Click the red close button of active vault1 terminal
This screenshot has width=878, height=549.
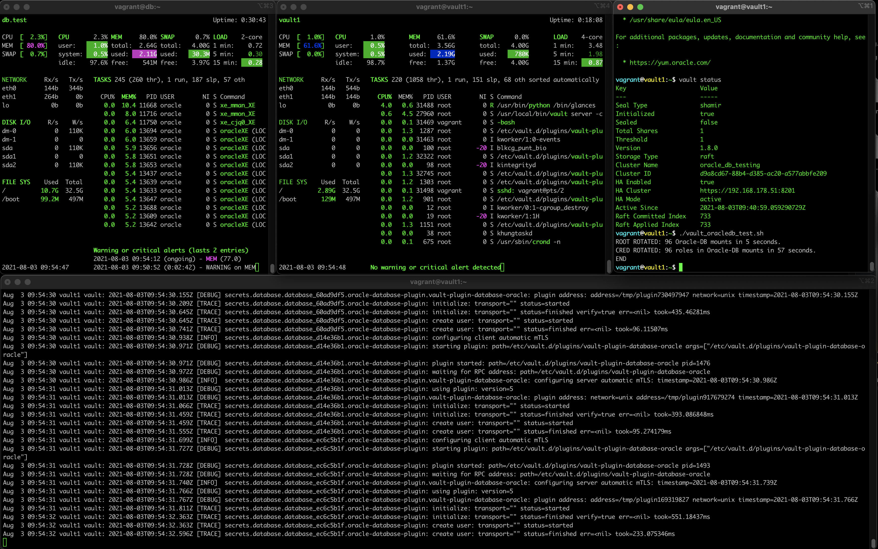tap(620, 7)
